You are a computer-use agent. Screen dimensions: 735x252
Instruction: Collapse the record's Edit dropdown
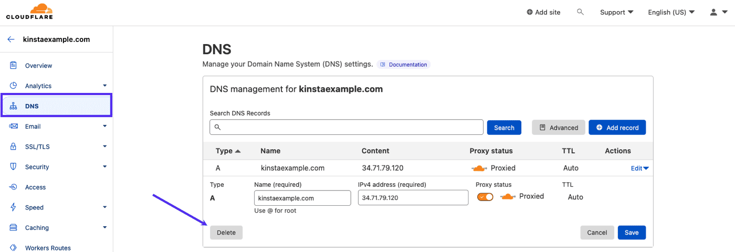tap(639, 169)
